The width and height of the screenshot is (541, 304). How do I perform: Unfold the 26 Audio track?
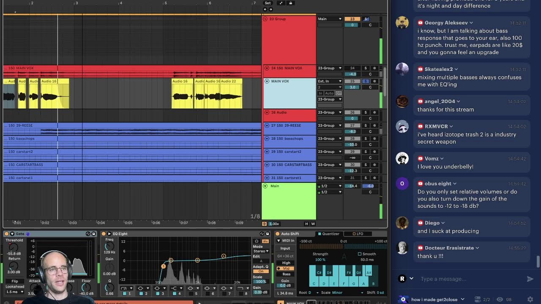pos(267,112)
